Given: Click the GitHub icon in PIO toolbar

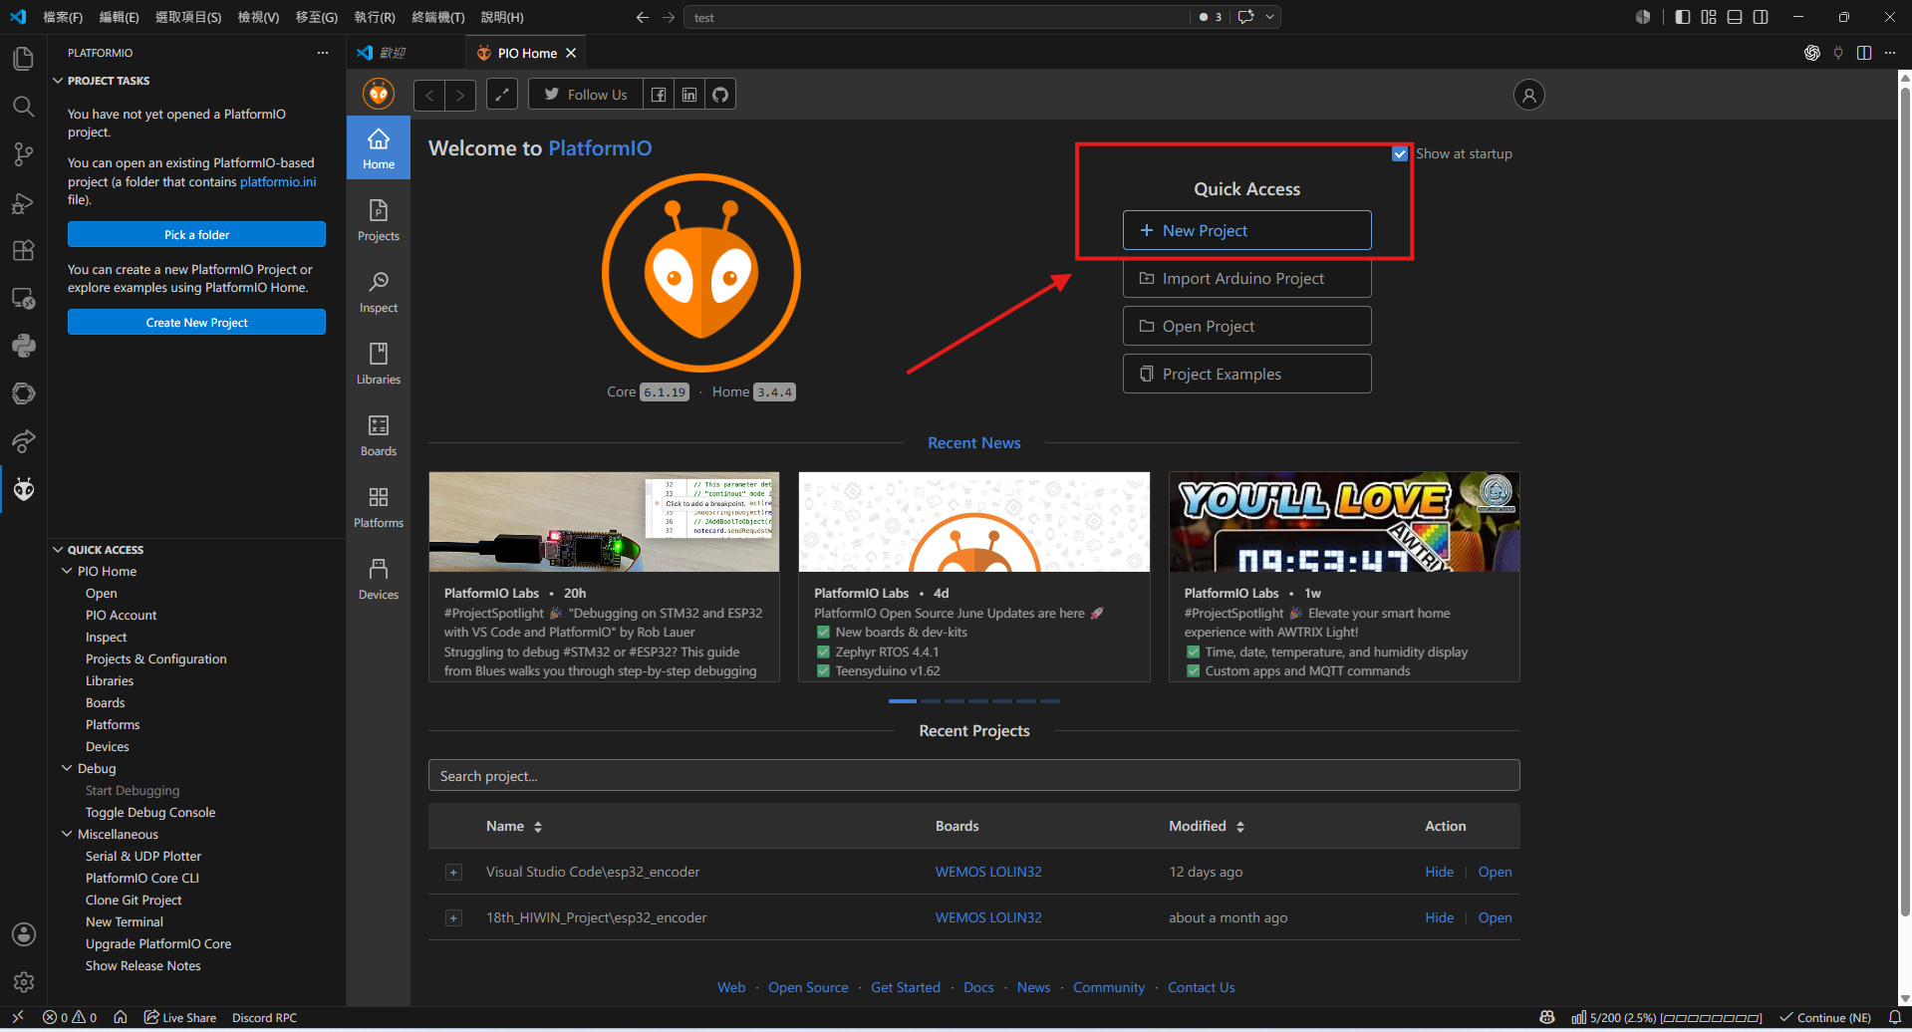Looking at the screenshot, I should (720, 95).
